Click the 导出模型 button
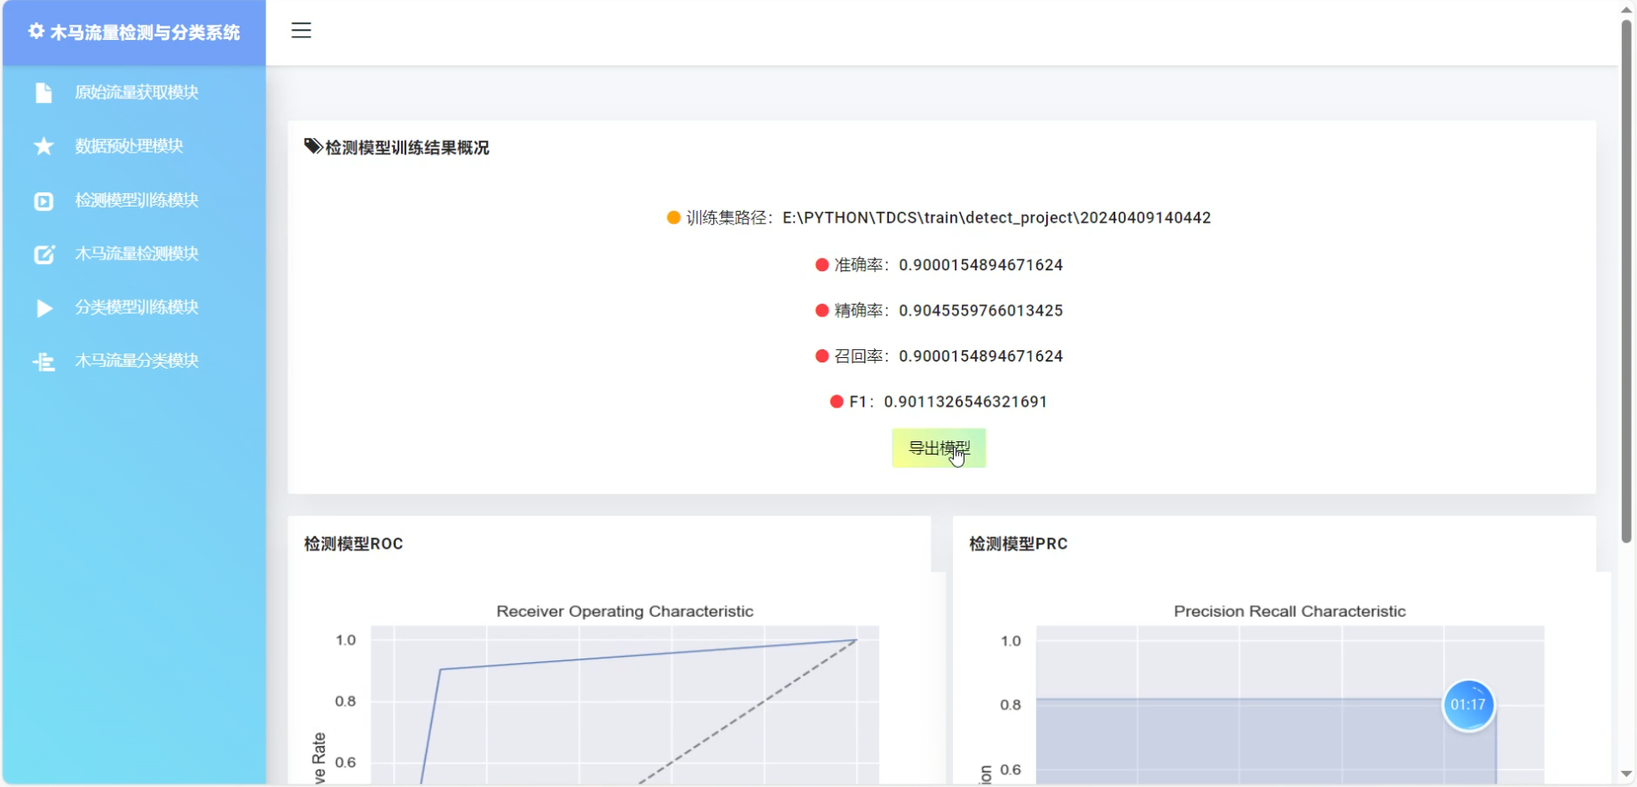This screenshot has width=1637, height=787. click(x=939, y=448)
